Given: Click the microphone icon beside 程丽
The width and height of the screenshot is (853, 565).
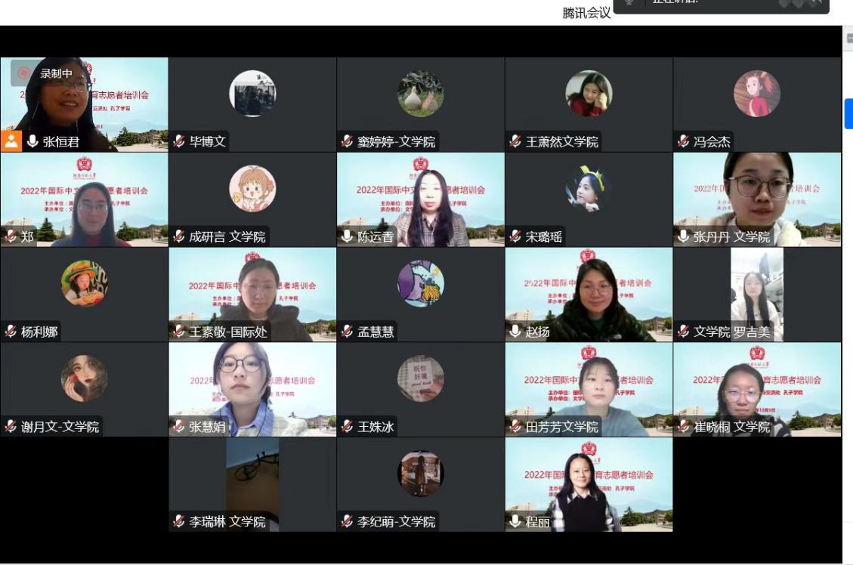Looking at the screenshot, I should (x=515, y=521).
